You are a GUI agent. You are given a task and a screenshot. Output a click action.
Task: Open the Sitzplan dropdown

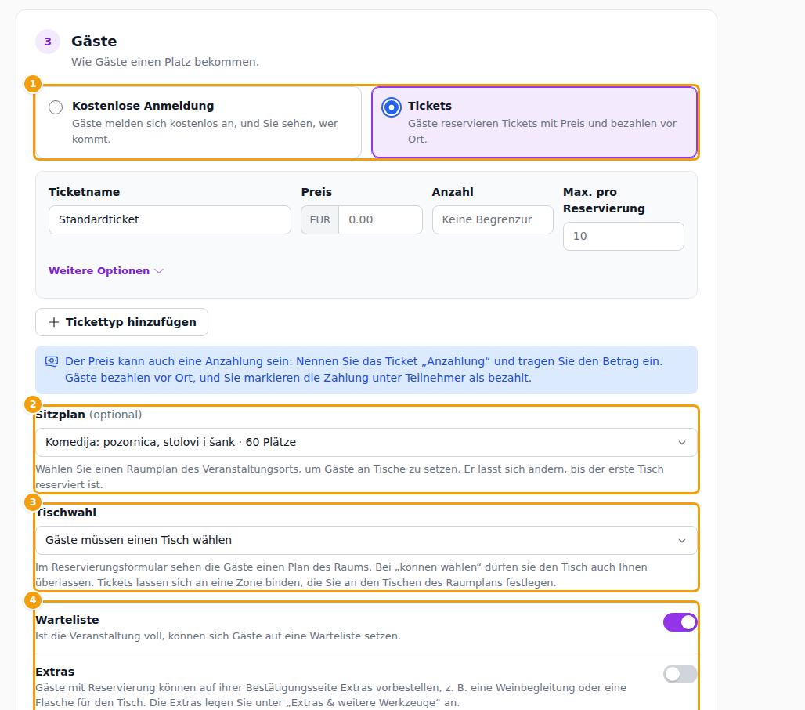(366, 442)
